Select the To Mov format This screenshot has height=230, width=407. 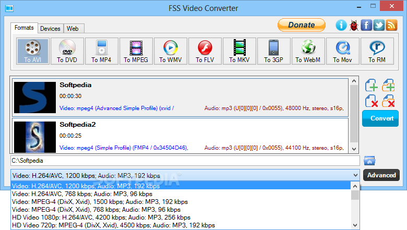[343, 51]
